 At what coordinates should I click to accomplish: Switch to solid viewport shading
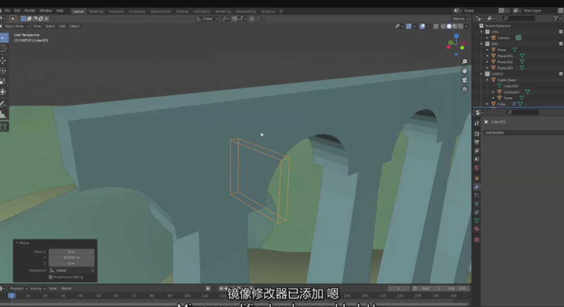pyautogui.click(x=449, y=26)
